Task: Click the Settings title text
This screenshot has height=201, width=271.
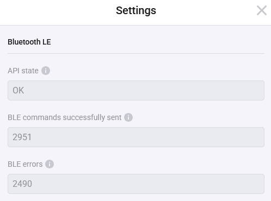Action: [136, 10]
